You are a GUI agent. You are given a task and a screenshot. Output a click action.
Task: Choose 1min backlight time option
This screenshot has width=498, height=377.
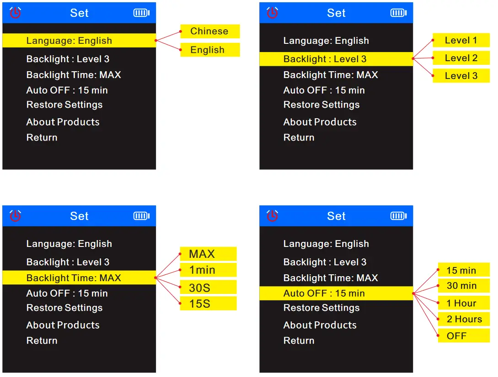pyautogui.click(x=209, y=270)
